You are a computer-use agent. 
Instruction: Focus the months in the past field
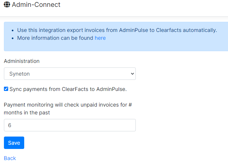point(70,125)
